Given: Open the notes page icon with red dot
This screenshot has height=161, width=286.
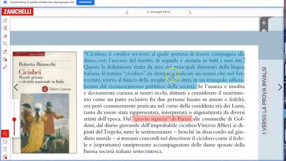Looking at the screenshot, I should click(x=5, y=59).
